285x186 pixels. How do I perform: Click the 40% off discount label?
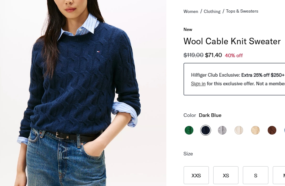coord(234,55)
